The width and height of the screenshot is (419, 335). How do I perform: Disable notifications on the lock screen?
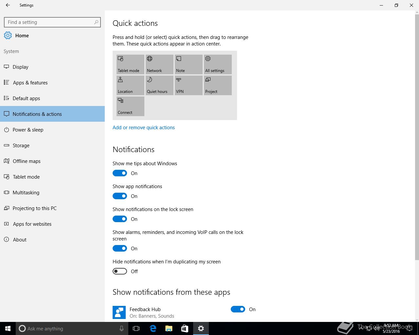pos(120,219)
